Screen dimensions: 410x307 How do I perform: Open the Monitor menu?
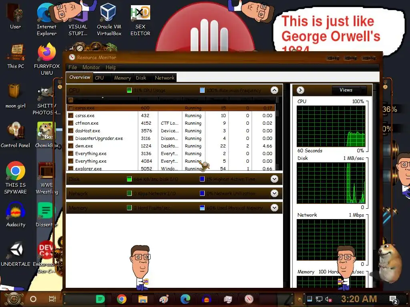pos(91,67)
